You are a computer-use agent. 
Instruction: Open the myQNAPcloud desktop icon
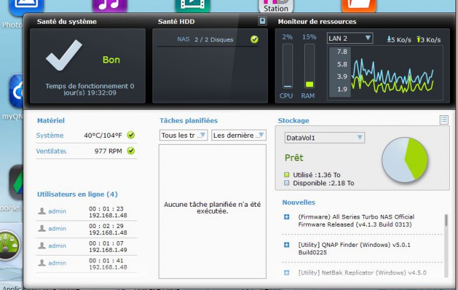16,91
